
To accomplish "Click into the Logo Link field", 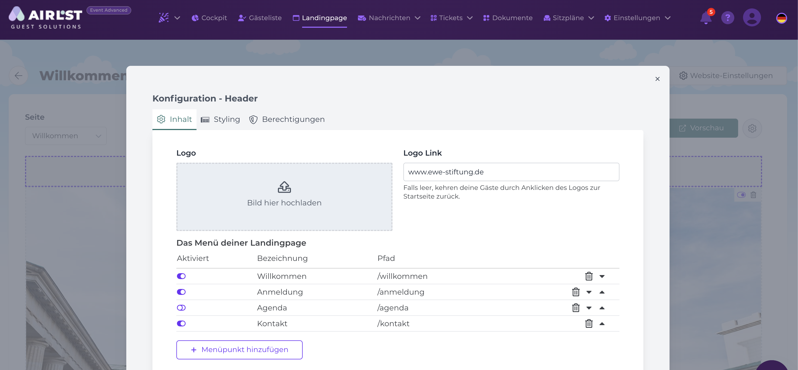I will 511,172.
